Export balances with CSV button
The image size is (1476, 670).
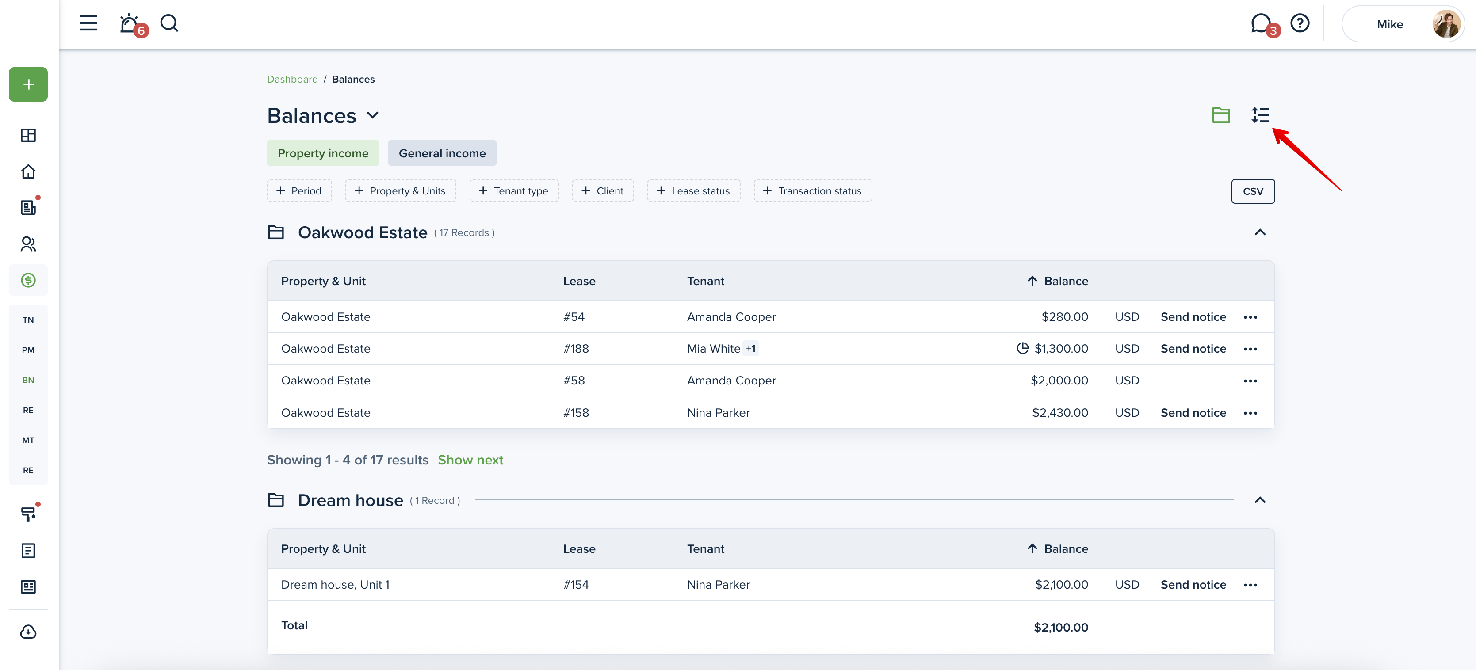click(1253, 191)
